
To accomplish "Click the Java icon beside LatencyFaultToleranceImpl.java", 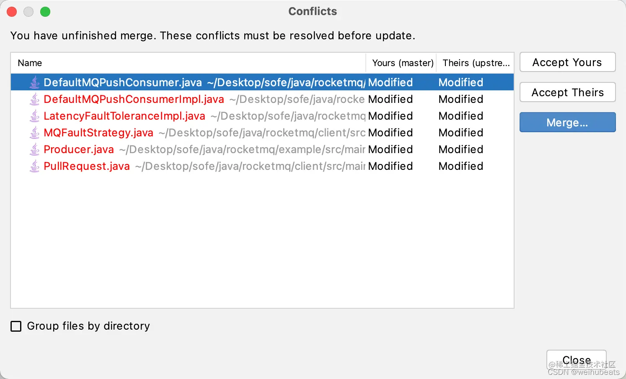I will pos(35,116).
